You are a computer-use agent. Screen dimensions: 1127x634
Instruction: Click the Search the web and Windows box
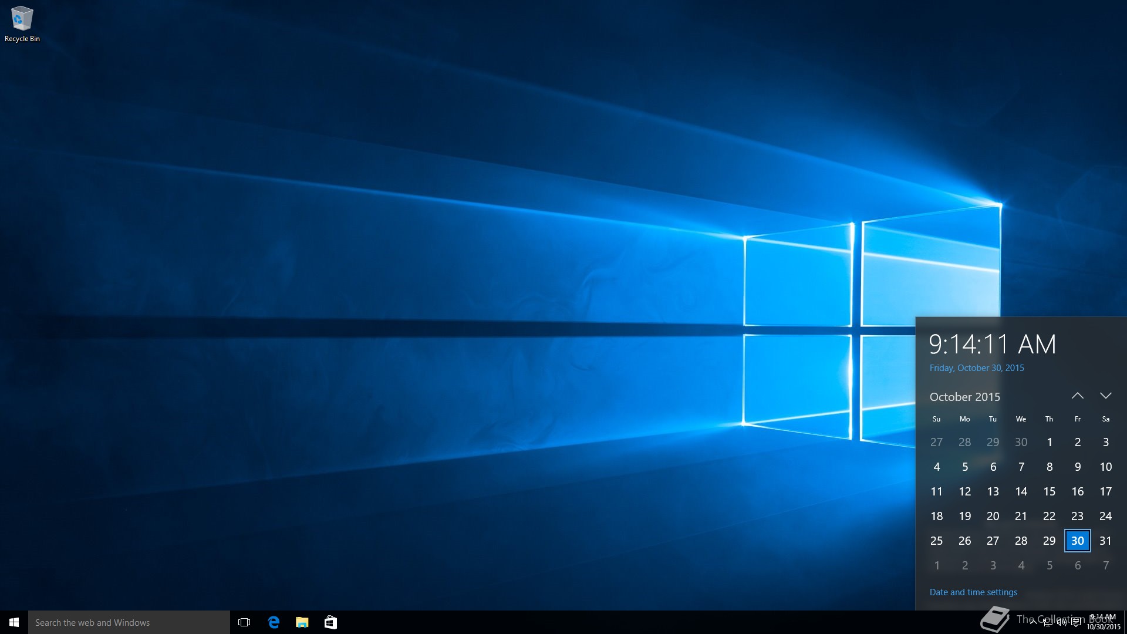click(x=129, y=622)
